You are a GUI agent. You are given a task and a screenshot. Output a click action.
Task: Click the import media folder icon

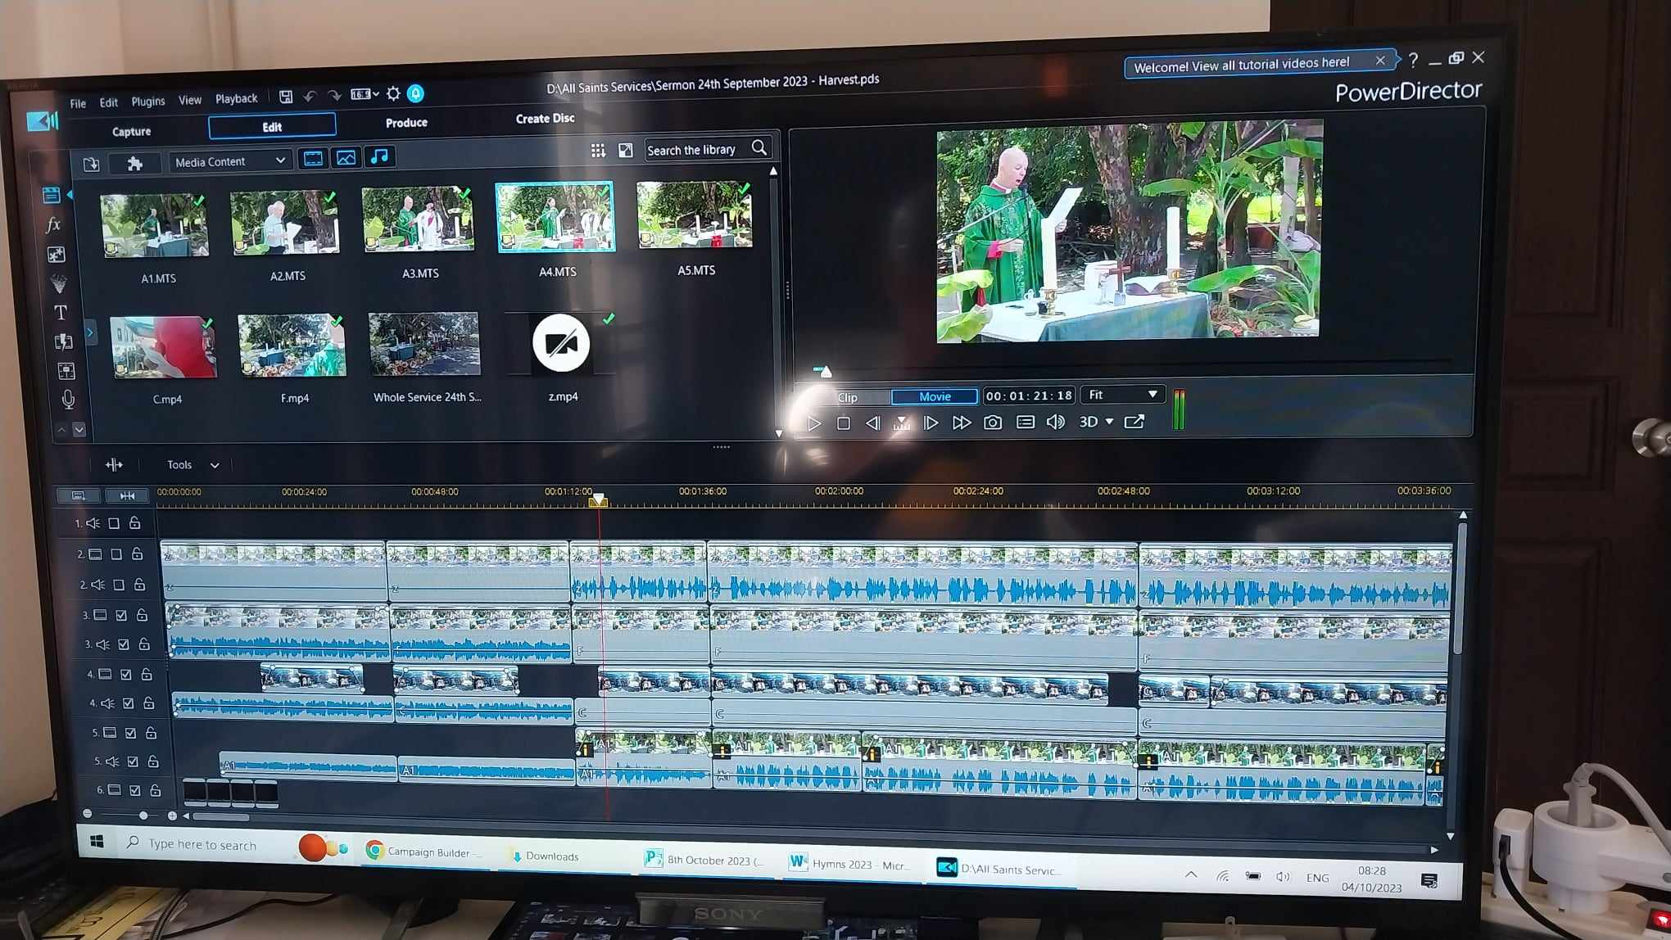click(91, 164)
